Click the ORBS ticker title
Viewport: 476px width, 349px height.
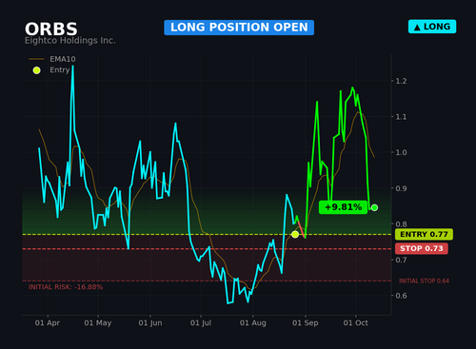pyautogui.click(x=51, y=29)
